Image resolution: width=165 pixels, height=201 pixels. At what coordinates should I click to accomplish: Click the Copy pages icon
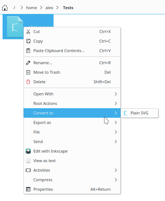28,41
